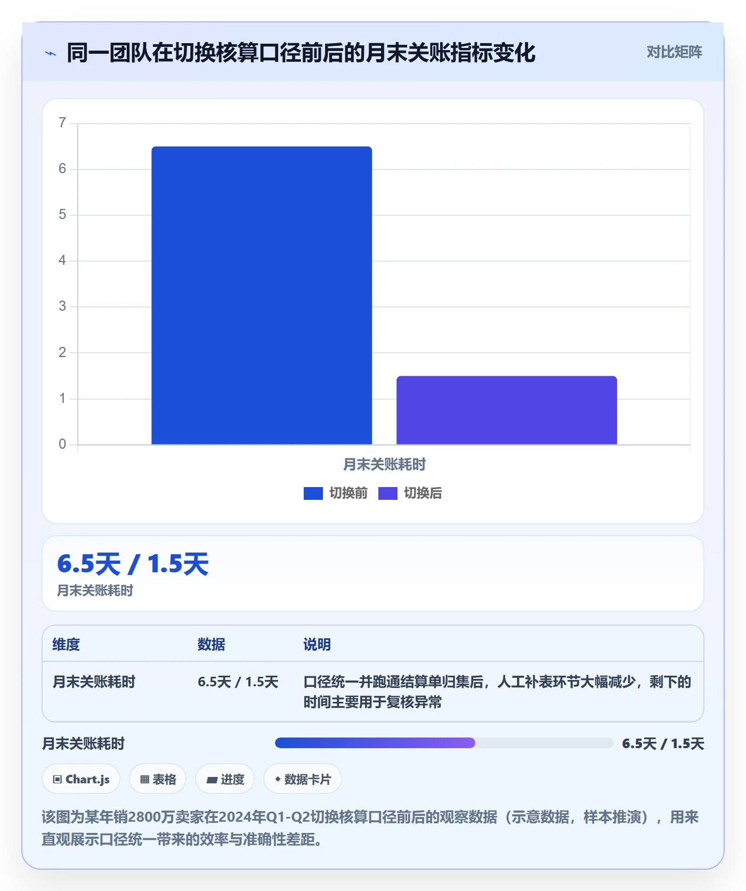Click the y-axis value 0

click(x=62, y=444)
